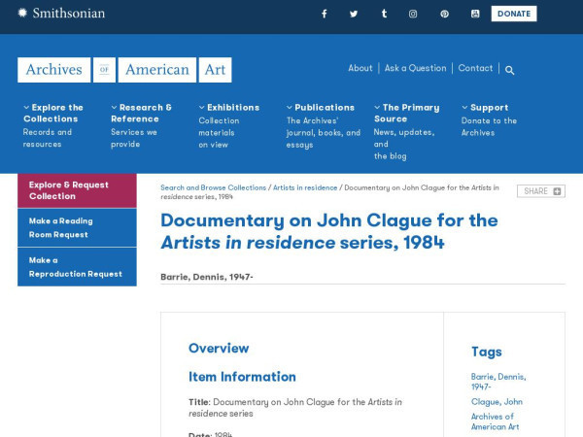
Task: Expand the Publications menu
Action: (321, 108)
